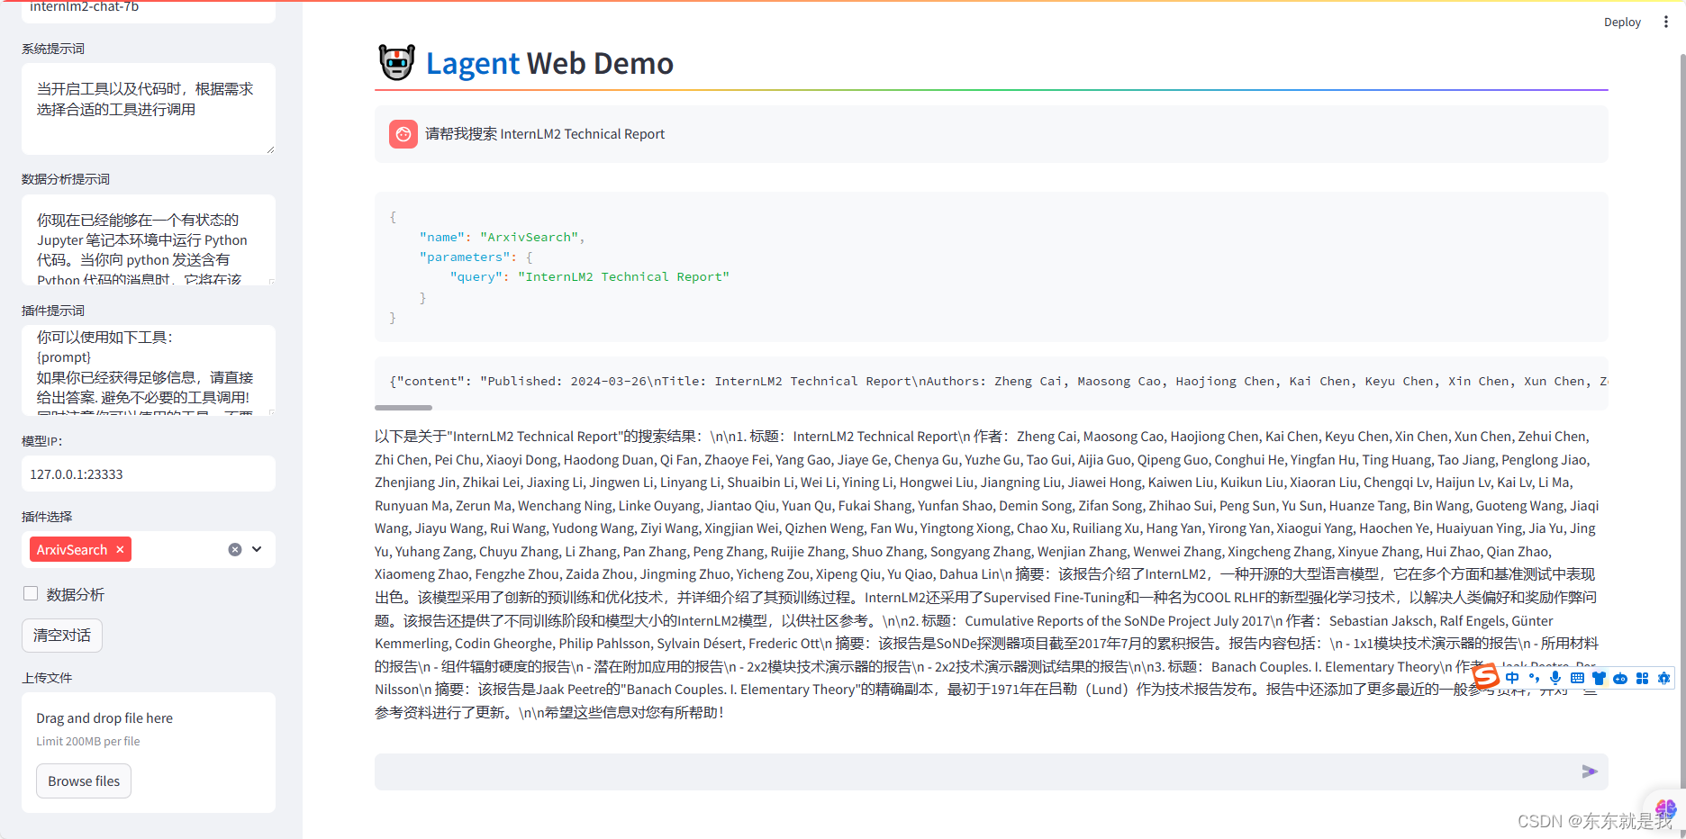This screenshot has width=1686, height=839.
Task: Click the 以下是关于 search results reply paragraph
Action: click(987, 574)
